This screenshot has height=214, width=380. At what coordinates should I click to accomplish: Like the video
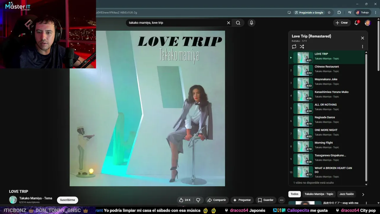[x=185, y=200]
